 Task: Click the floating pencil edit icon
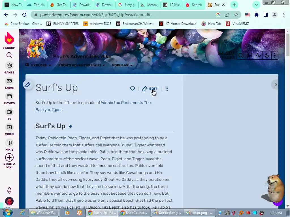(x=28, y=85)
